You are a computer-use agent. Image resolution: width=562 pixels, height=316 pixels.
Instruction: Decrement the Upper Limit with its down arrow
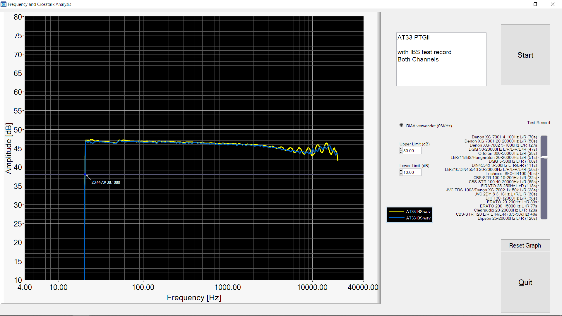point(401,152)
